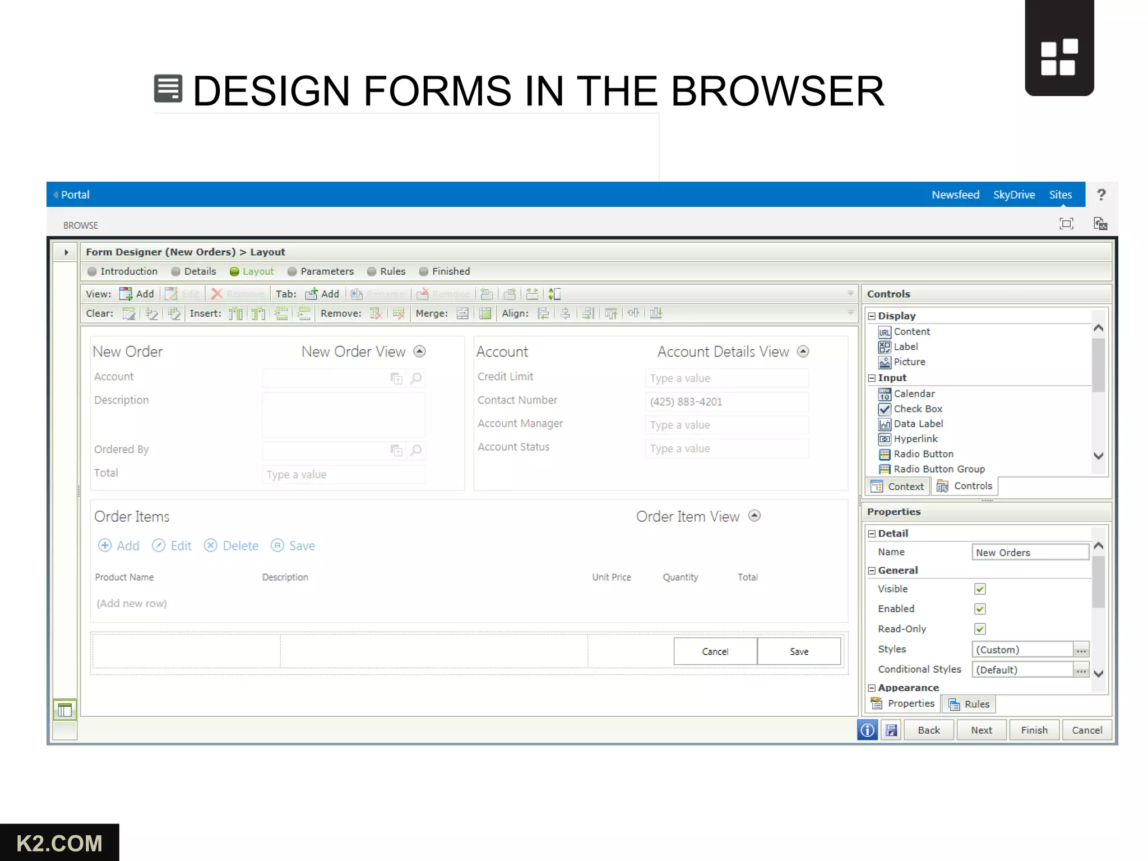The image size is (1148, 861).
Task: Open the SkyDrive link
Action: click(x=1014, y=195)
